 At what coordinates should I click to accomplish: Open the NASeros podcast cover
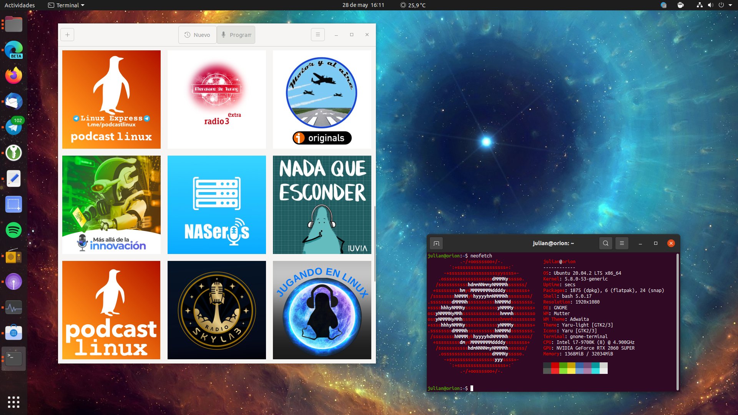[x=216, y=205]
